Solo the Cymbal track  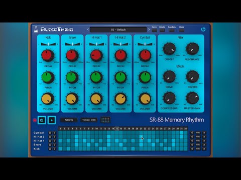pyautogui.click(x=54, y=133)
